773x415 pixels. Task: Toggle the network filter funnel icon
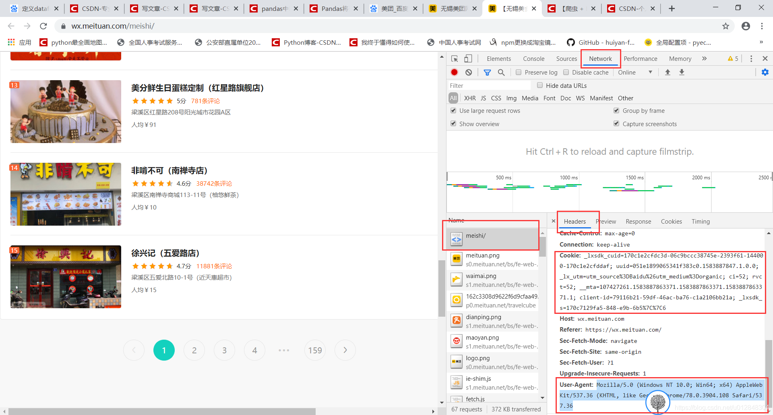click(487, 72)
